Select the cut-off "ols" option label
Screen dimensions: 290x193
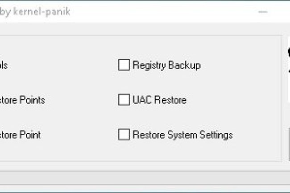(4, 65)
